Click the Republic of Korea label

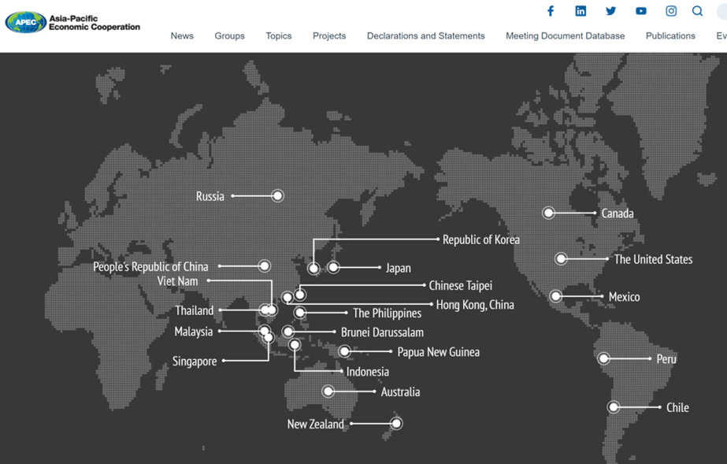coord(481,239)
